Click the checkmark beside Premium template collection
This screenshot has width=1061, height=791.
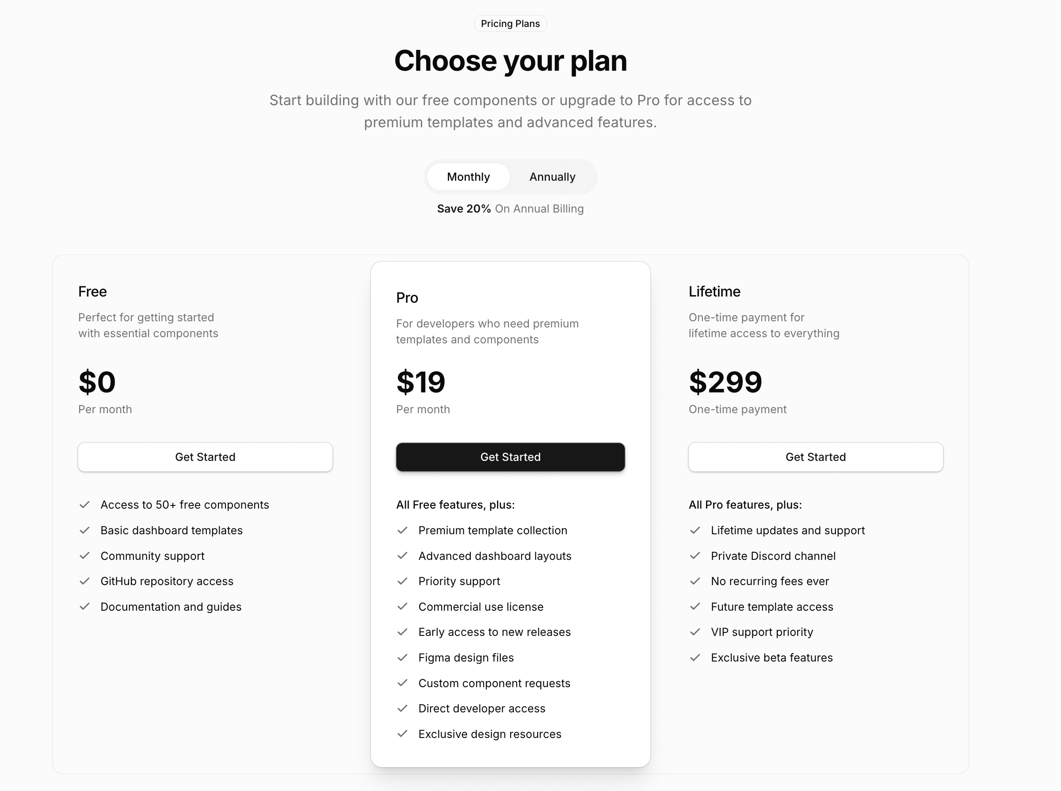pos(403,530)
